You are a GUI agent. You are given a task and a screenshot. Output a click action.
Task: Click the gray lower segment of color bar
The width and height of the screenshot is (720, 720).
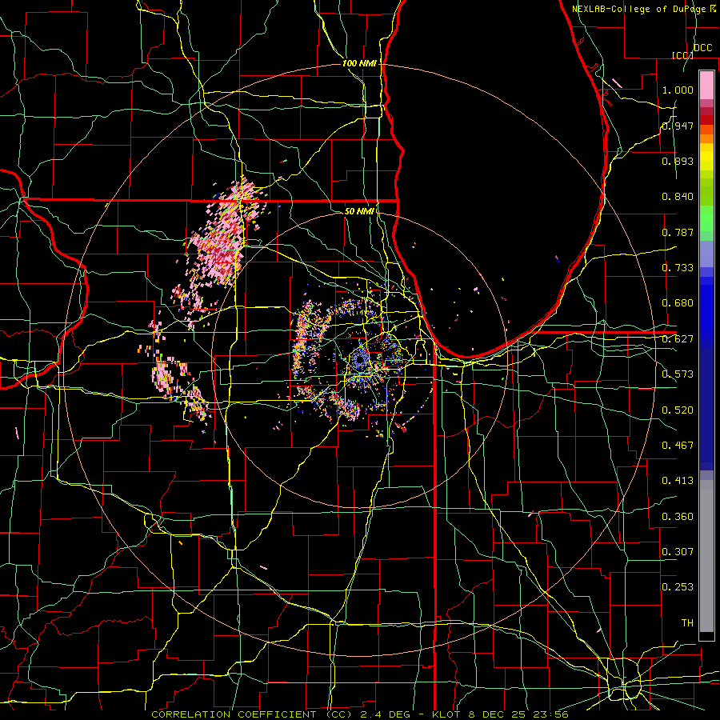[706, 556]
